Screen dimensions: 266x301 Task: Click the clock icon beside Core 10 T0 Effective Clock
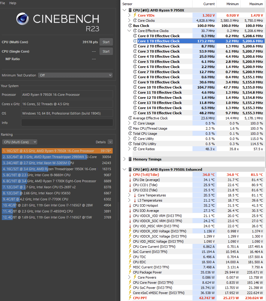135,87
